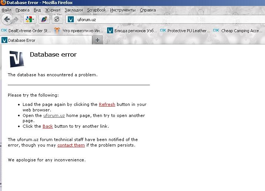Click the vBulletin logo on the error page
265x191 pixels.
17,59
